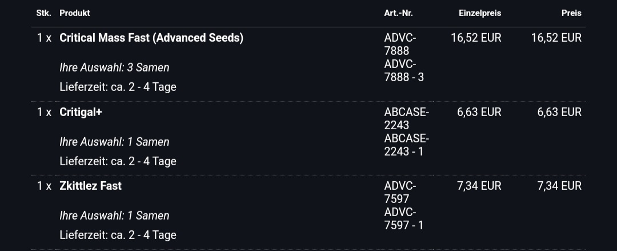Screen dimensions: 617x251
Task: Click the Einzelpreis column header
Action: point(480,13)
